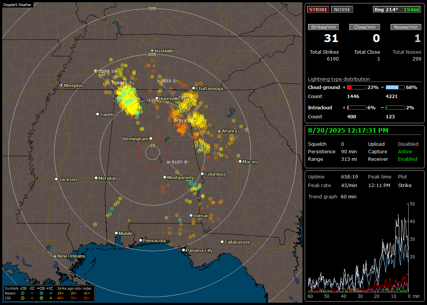Click the Strikes/min header box

click(x=323, y=27)
